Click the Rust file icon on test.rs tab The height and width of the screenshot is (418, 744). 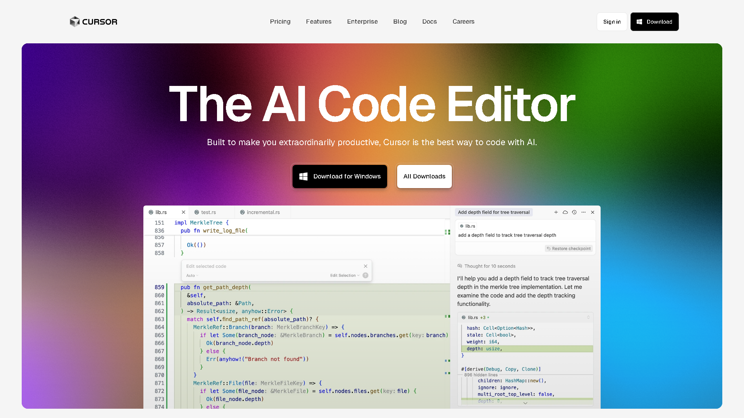point(196,212)
